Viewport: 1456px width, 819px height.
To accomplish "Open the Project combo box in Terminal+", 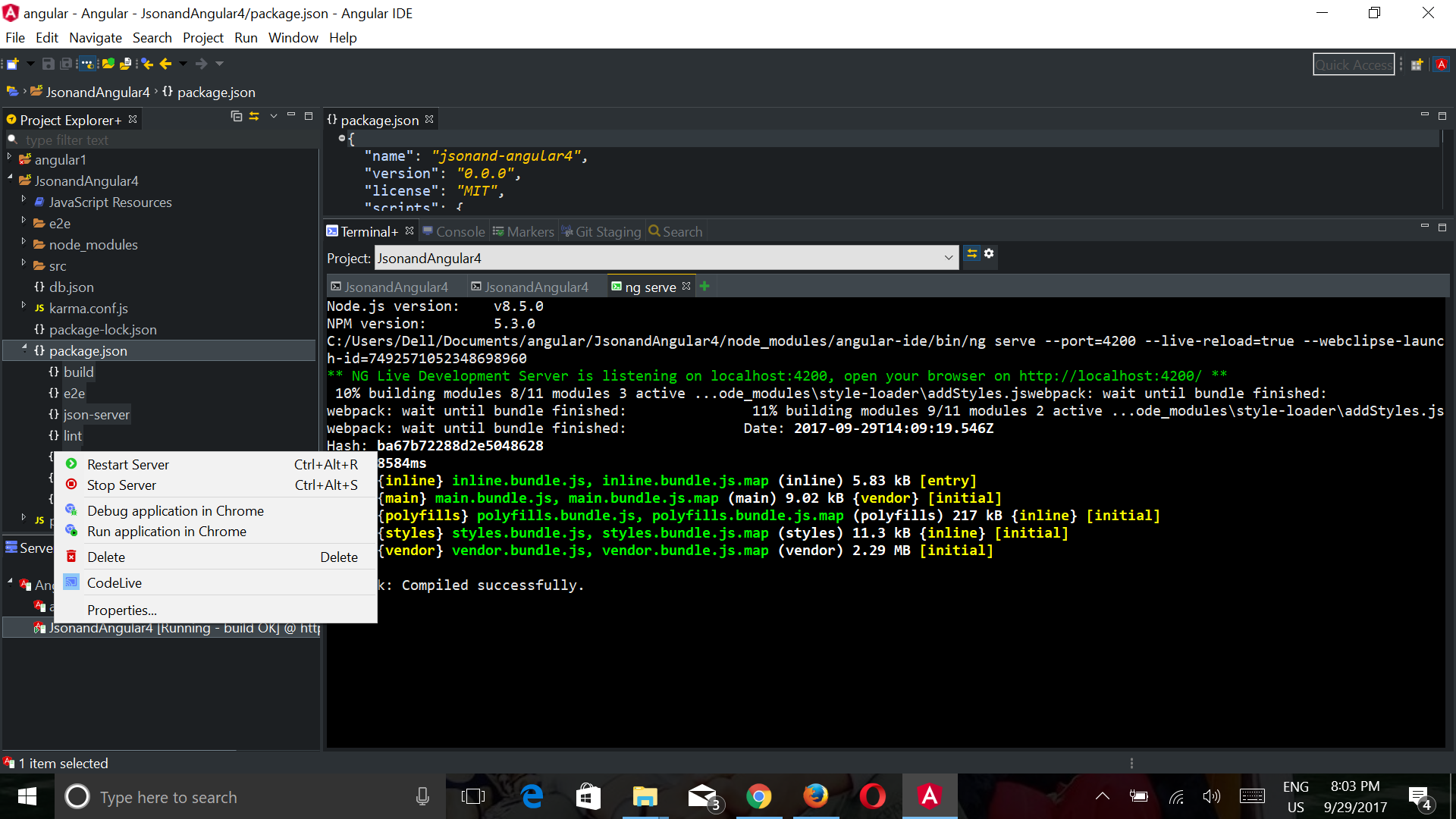I will 949,258.
